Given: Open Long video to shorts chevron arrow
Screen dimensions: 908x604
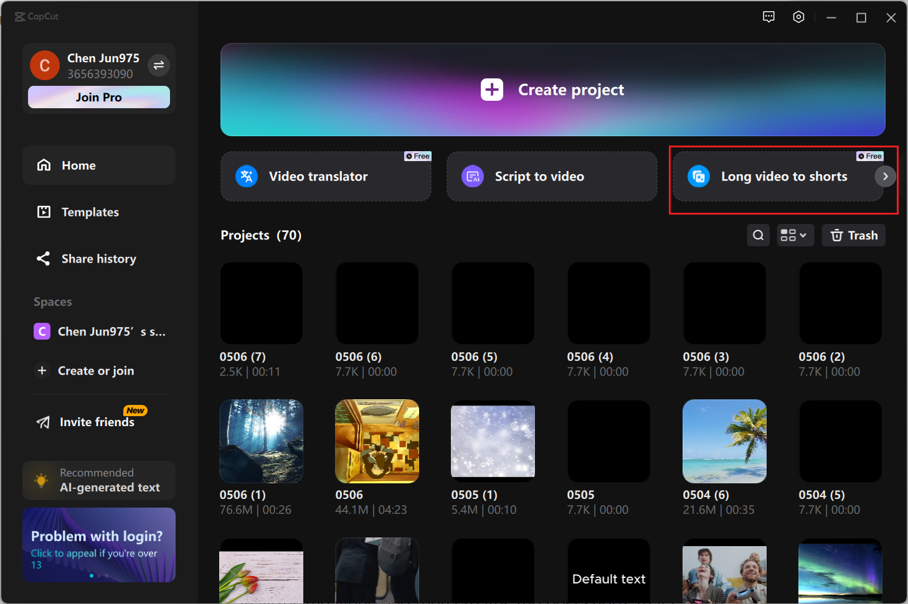Looking at the screenshot, I should (x=885, y=176).
